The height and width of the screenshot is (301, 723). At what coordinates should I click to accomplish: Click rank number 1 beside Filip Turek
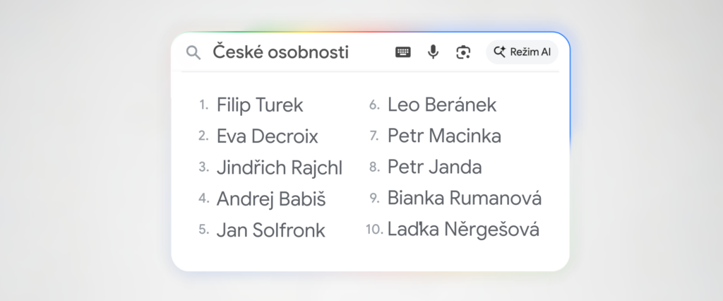coord(203,105)
